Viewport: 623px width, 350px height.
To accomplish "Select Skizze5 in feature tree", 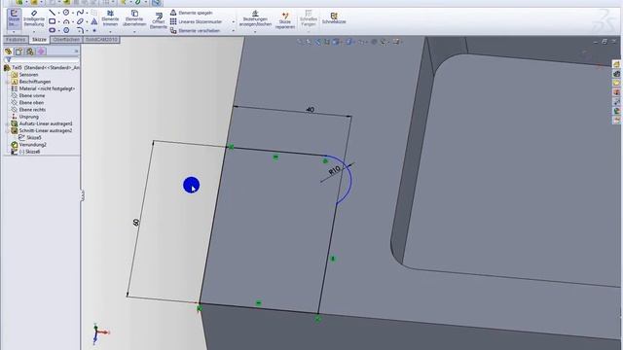I will pyautogui.click(x=34, y=138).
